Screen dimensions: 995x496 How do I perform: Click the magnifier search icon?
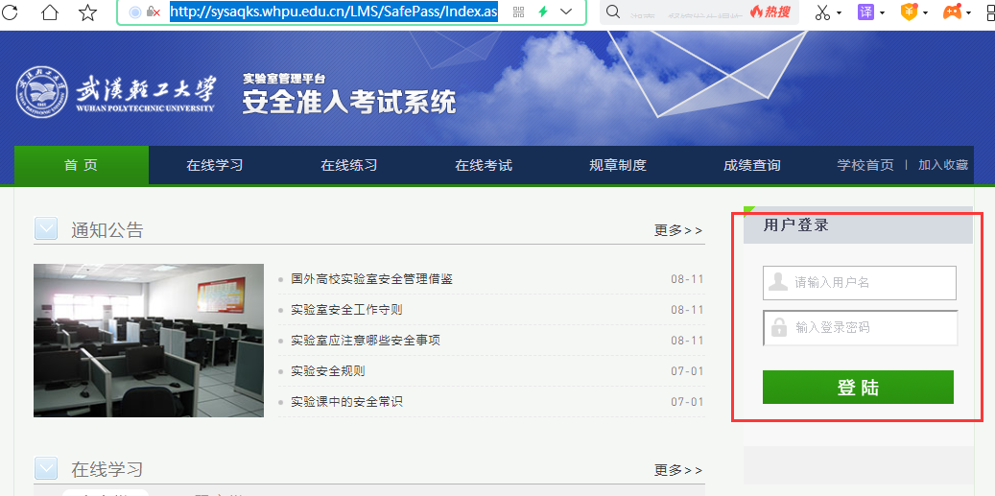pyautogui.click(x=613, y=12)
